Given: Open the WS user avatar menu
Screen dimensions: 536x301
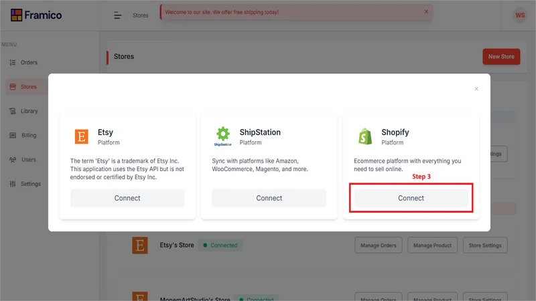Looking at the screenshot, I should pyautogui.click(x=520, y=15).
